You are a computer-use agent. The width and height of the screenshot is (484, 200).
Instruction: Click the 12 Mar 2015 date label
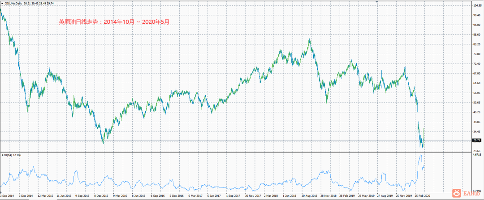[46, 196]
